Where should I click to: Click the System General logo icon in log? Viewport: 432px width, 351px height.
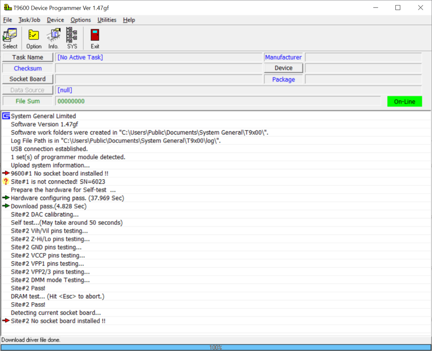click(x=6, y=116)
